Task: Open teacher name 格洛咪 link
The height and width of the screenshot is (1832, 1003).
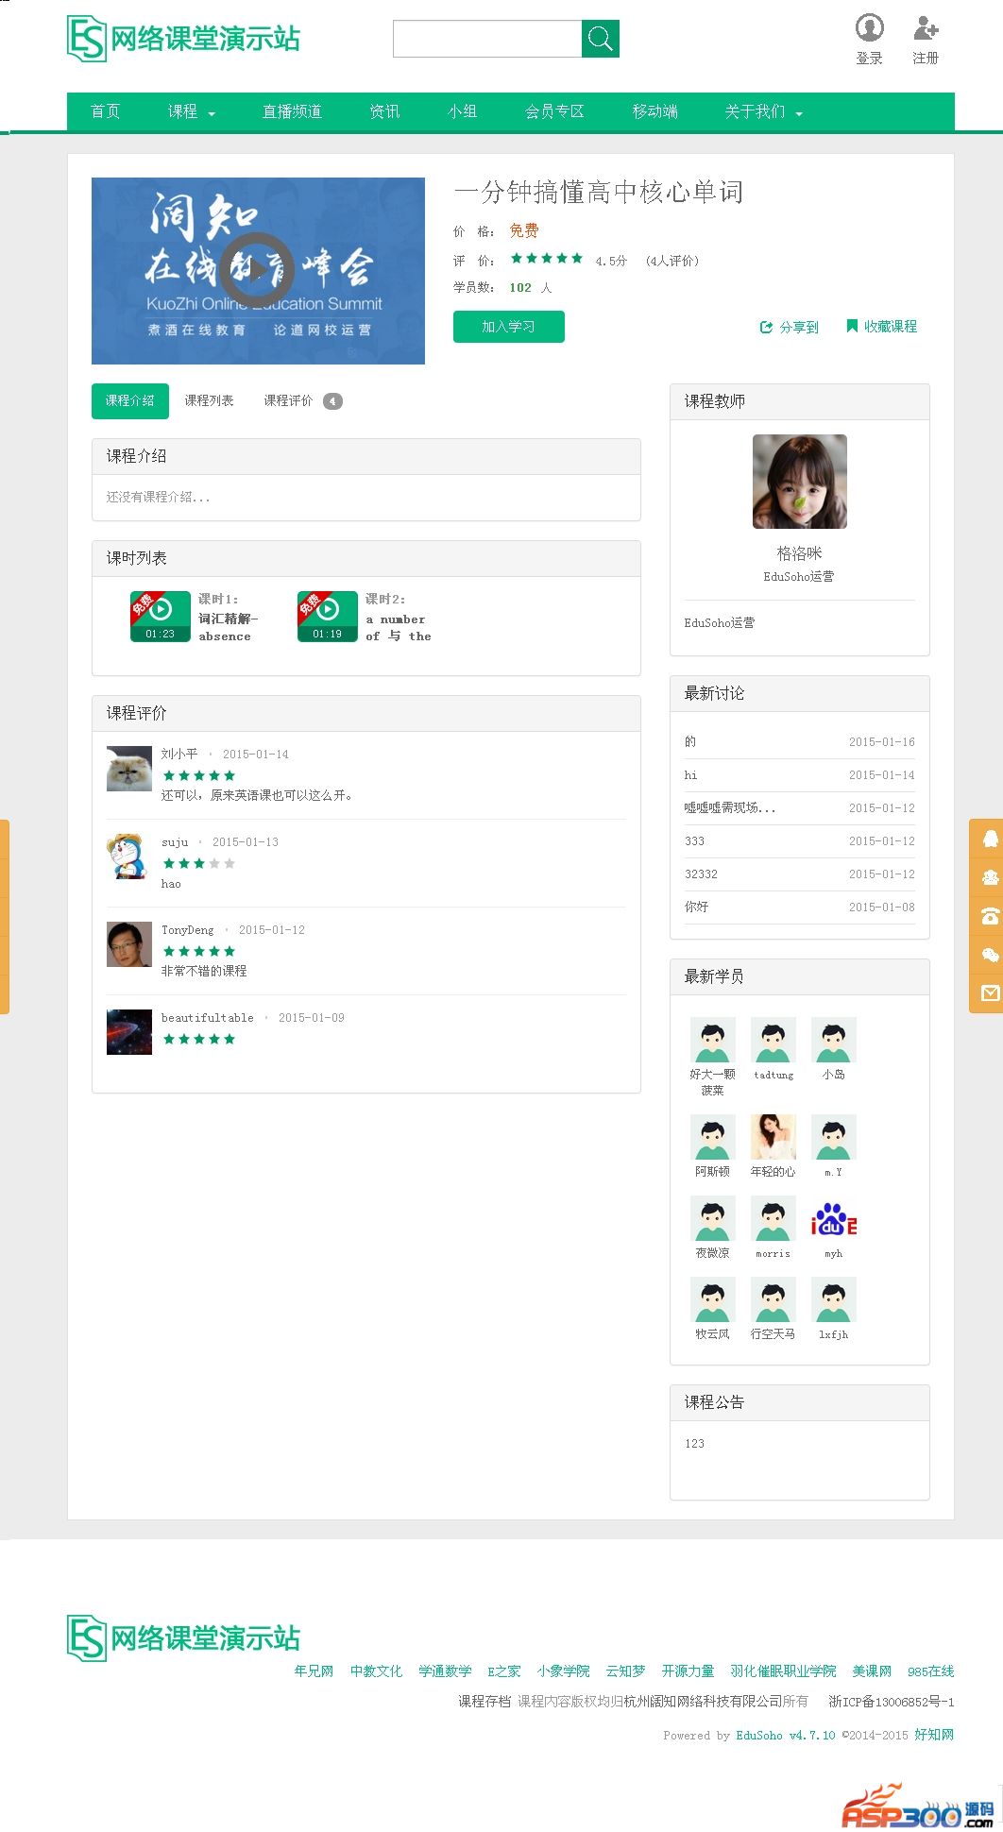Action: pos(799,553)
